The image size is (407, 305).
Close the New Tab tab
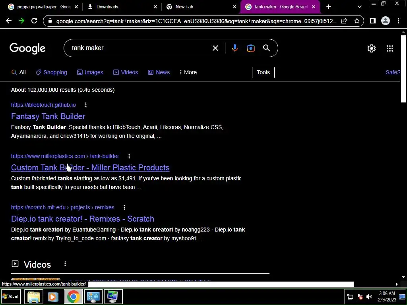tap(235, 7)
